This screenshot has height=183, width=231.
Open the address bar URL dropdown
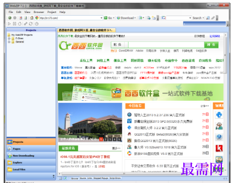[x=101, y=18]
